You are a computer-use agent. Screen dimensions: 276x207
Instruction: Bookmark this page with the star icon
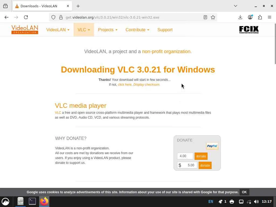point(213,17)
